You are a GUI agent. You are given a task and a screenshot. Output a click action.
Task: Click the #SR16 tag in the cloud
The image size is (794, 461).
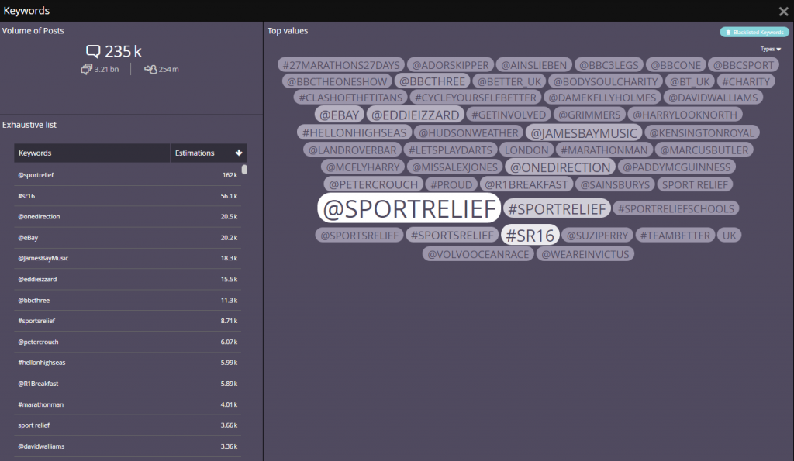pyautogui.click(x=530, y=236)
